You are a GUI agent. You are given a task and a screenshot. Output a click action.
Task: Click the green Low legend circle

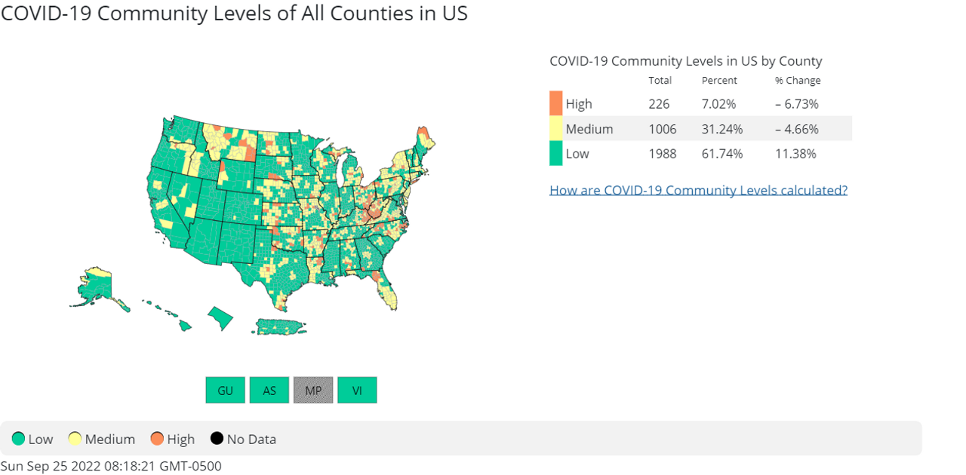click(18, 439)
